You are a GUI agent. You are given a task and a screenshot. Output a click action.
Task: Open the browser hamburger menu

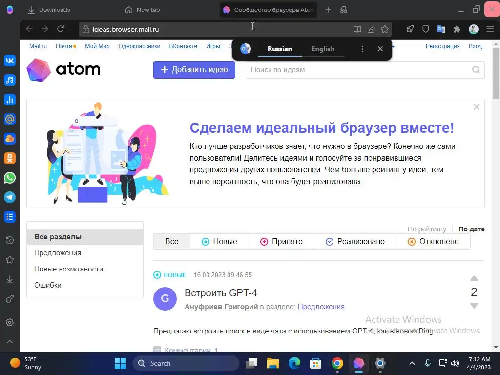tap(490, 29)
